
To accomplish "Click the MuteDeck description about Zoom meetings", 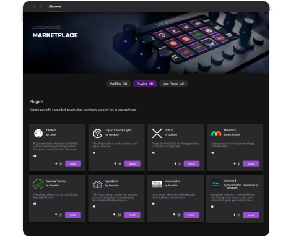I will [x=232, y=145].
